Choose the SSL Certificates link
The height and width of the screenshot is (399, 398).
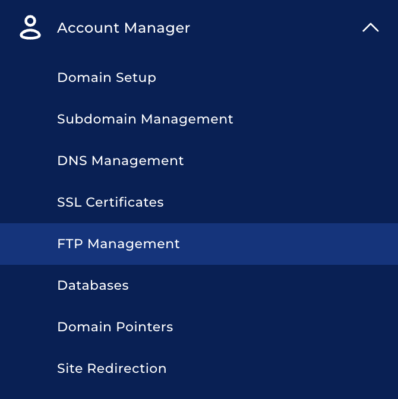click(110, 202)
